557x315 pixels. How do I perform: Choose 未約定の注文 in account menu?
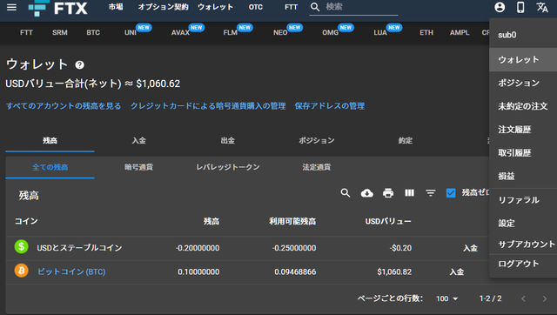(x=523, y=106)
